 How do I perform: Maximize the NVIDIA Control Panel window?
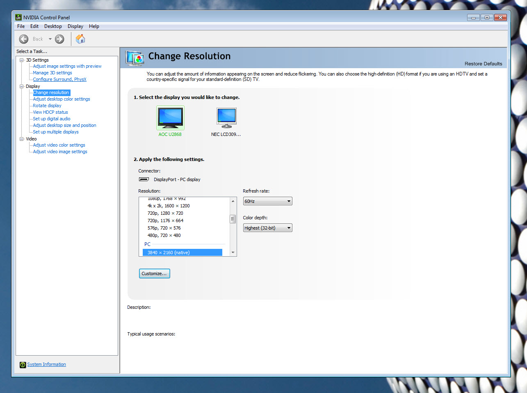pyautogui.click(x=487, y=18)
